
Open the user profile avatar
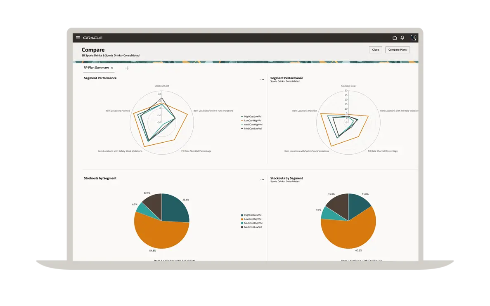coord(413,38)
